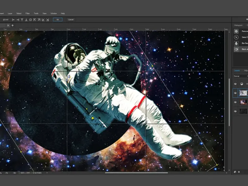Viewport: 248px width, 186px height.
Task: Toggle visibility of the nebula layer
Action: point(235,102)
